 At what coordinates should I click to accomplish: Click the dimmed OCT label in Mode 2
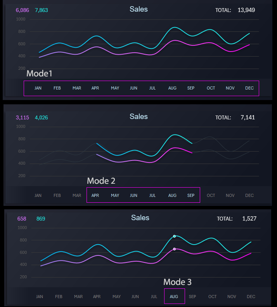click(211, 195)
